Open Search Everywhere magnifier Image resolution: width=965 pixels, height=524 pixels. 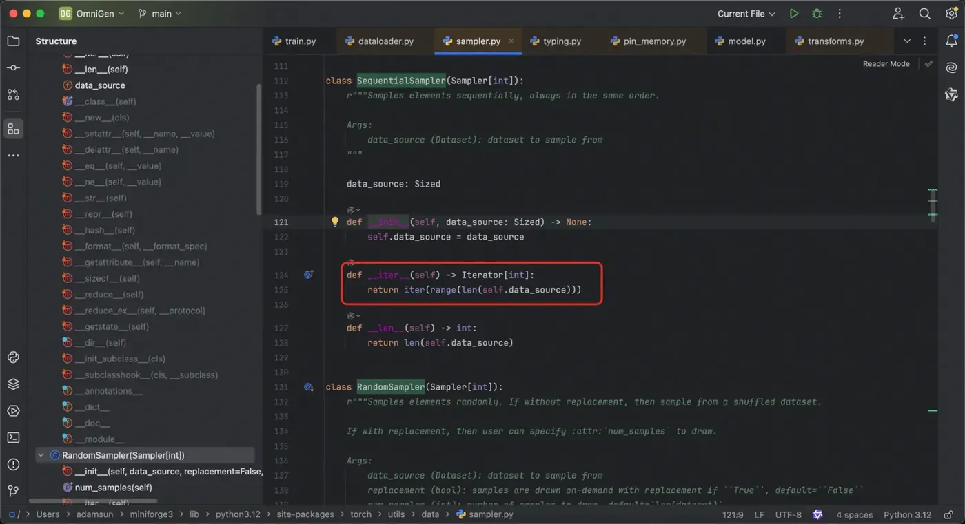click(925, 14)
